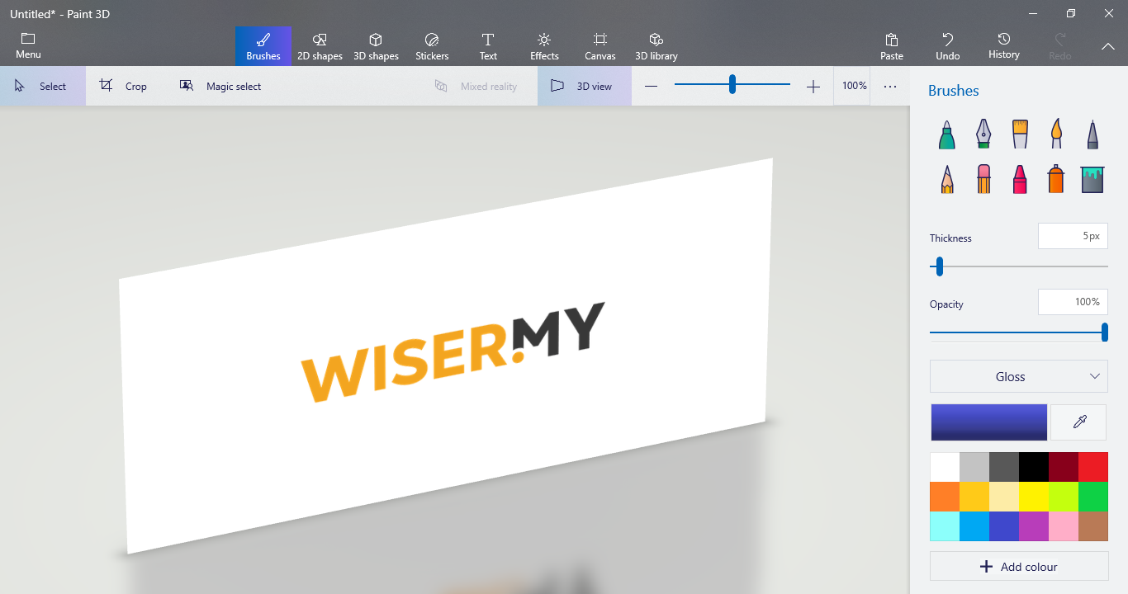Choose the Crayon brush
The image size is (1128, 594).
1020,179
